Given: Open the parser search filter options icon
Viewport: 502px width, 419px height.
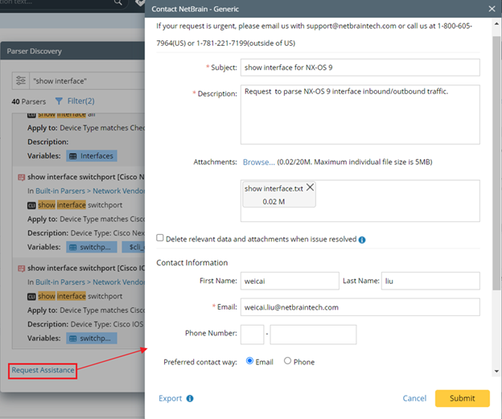Looking at the screenshot, I should [20, 80].
